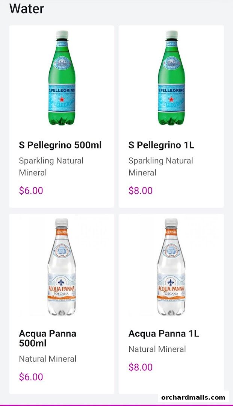Image resolution: width=233 pixels, height=406 pixels.
Task: Tap the $6.00 price under Acqua Panna 500ml
Action: point(31,377)
